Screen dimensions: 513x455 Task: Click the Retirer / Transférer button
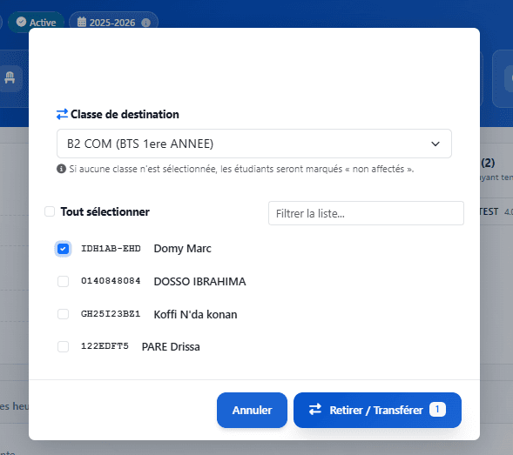tap(377, 410)
